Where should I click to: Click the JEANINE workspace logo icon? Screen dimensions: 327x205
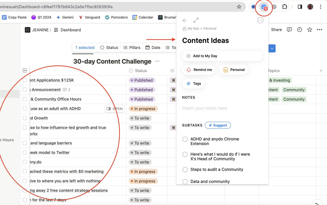click(x=28, y=30)
